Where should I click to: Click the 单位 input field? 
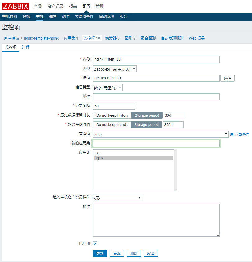[156, 97]
